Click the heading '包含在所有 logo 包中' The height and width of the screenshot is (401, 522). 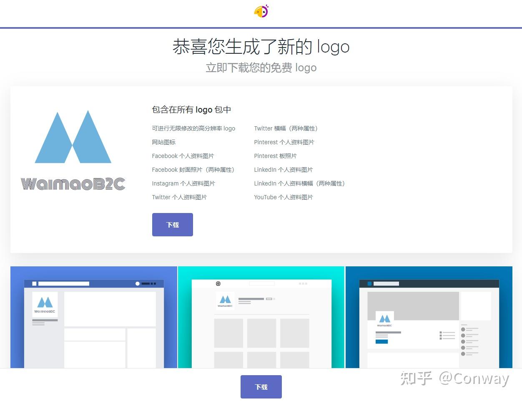(x=192, y=110)
